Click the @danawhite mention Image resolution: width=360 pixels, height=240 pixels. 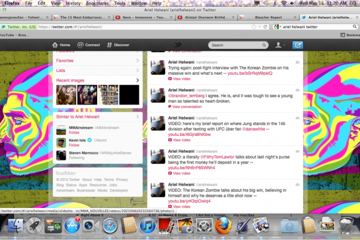pyautogui.click(x=254, y=129)
